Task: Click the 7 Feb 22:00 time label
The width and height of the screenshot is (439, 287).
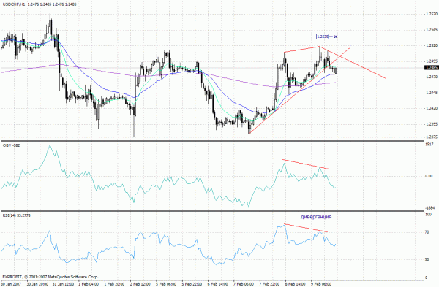Action: 269,284
